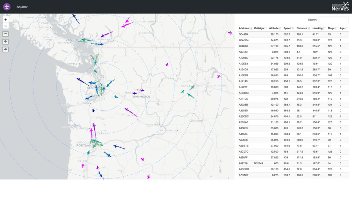The height and width of the screenshot is (198, 352).
Task: Select the blue aircraft with trail east of Portland
Action: [115, 146]
